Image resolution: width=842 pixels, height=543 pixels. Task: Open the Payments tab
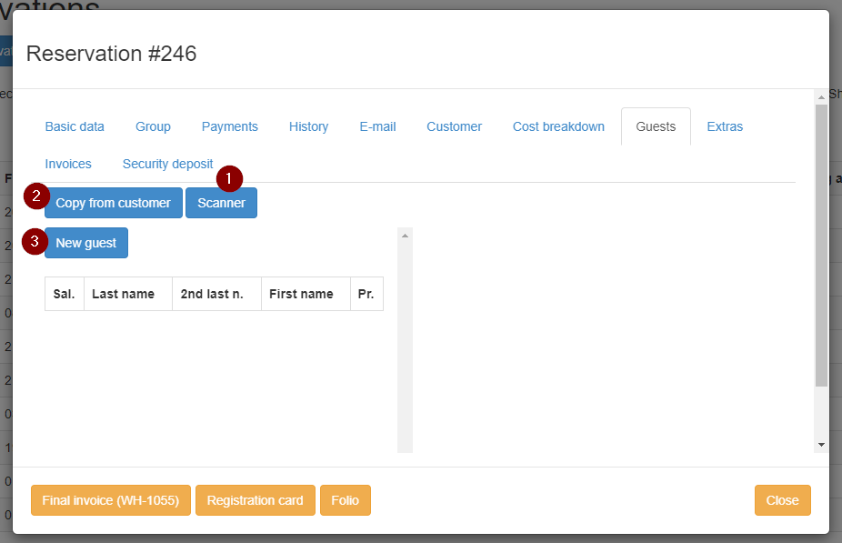tap(229, 126)
